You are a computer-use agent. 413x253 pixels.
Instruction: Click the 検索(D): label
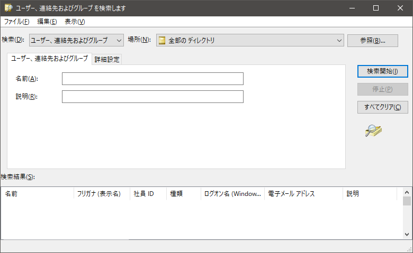coord(13,40)
